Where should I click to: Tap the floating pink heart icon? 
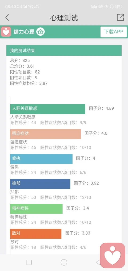(113, 255)
